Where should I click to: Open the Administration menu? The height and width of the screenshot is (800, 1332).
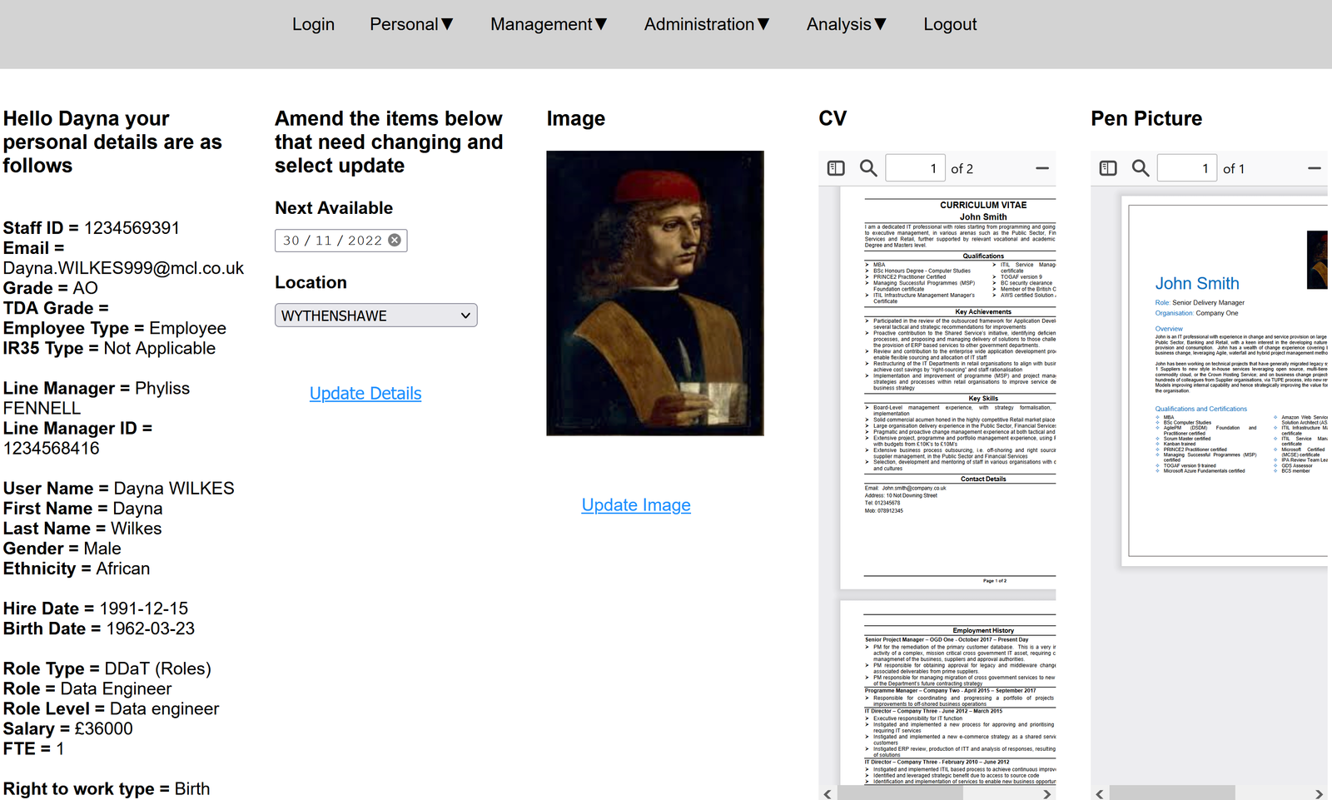[x=707, y=24]
